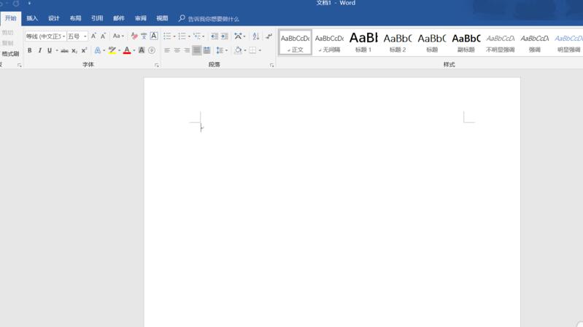The width and height of the screenshot is (583, 327).
Task: Switch to the 邮件 tab
Action: 119,18
